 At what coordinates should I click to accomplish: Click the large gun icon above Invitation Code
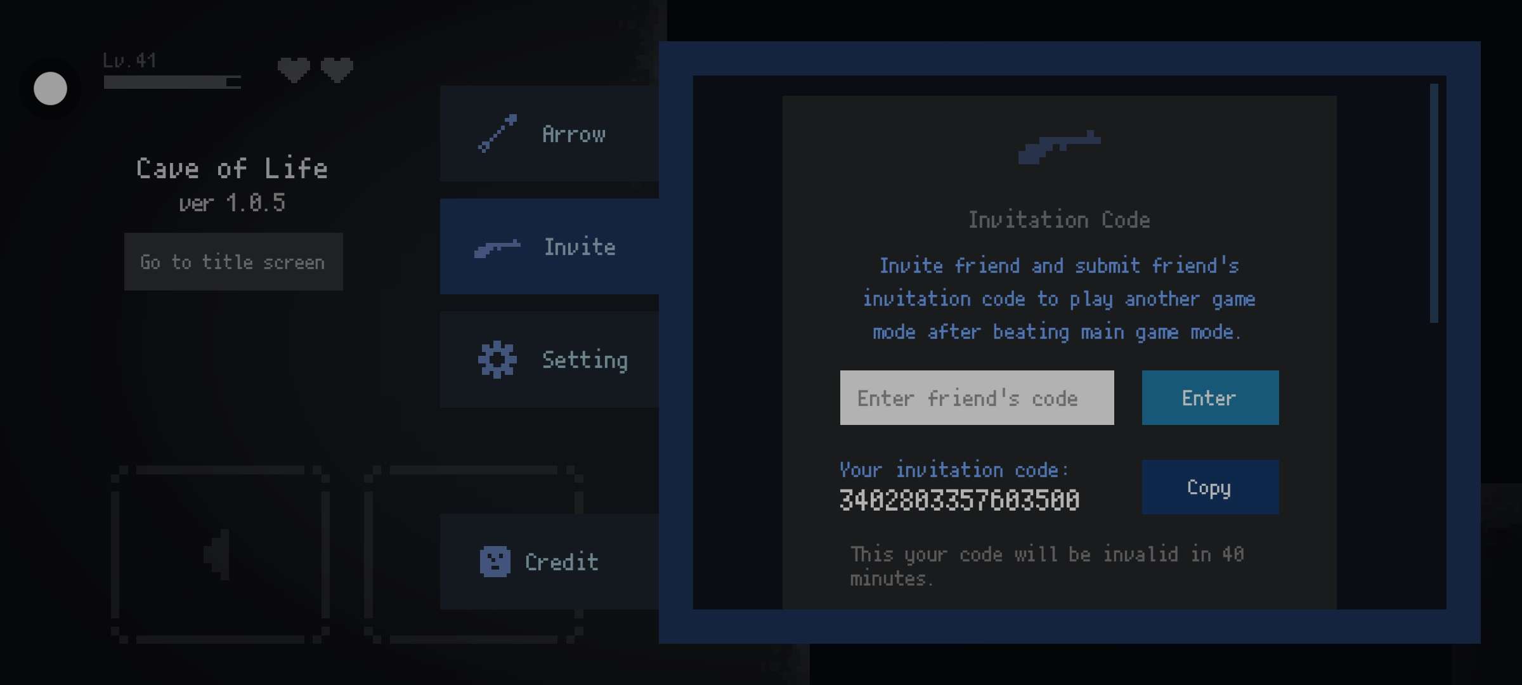[x=1059, y=147]
